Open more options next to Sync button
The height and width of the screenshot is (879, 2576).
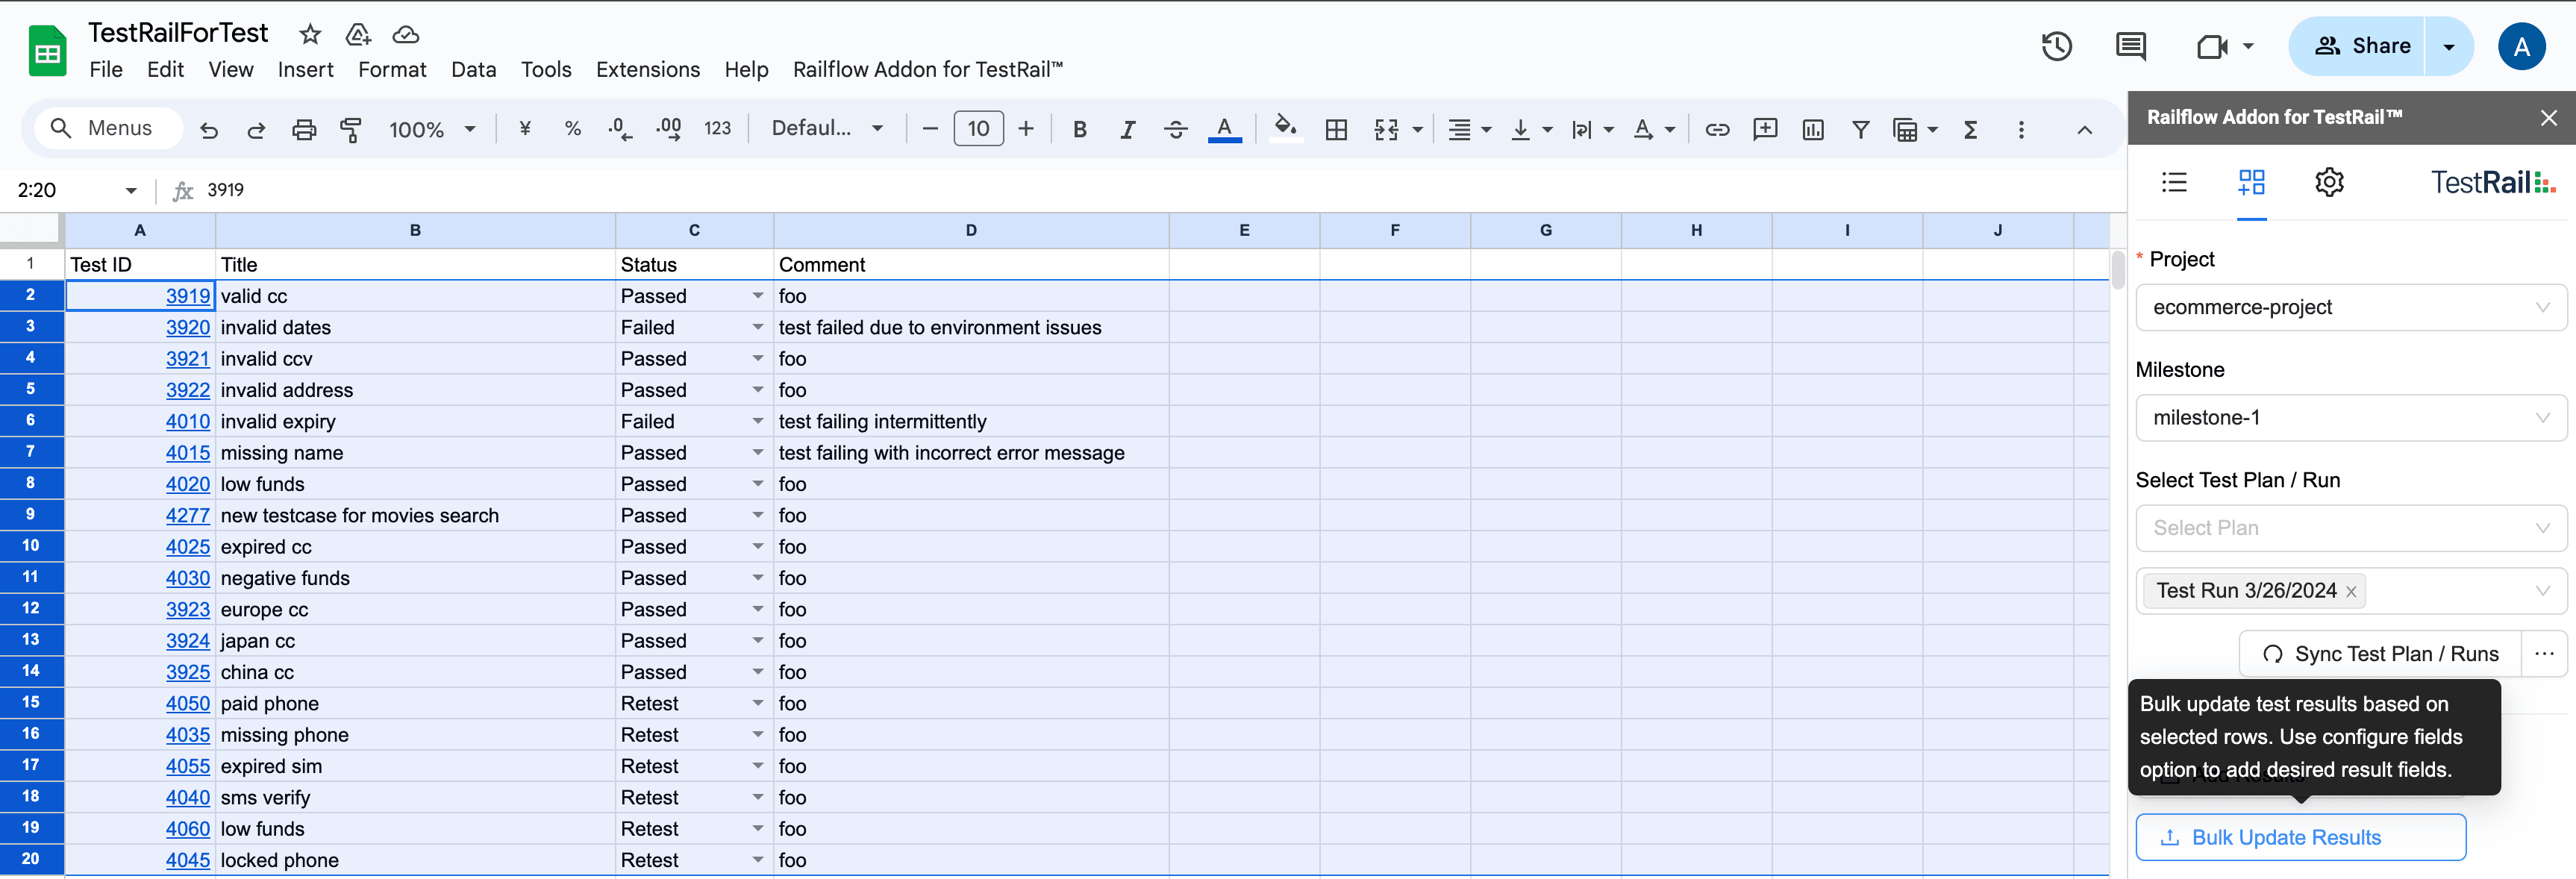(2544, 654)
